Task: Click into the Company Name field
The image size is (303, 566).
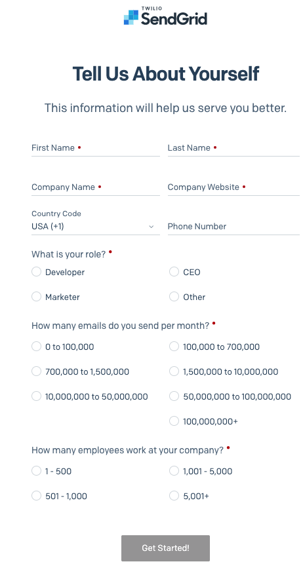Action: [x=96, y=187]
